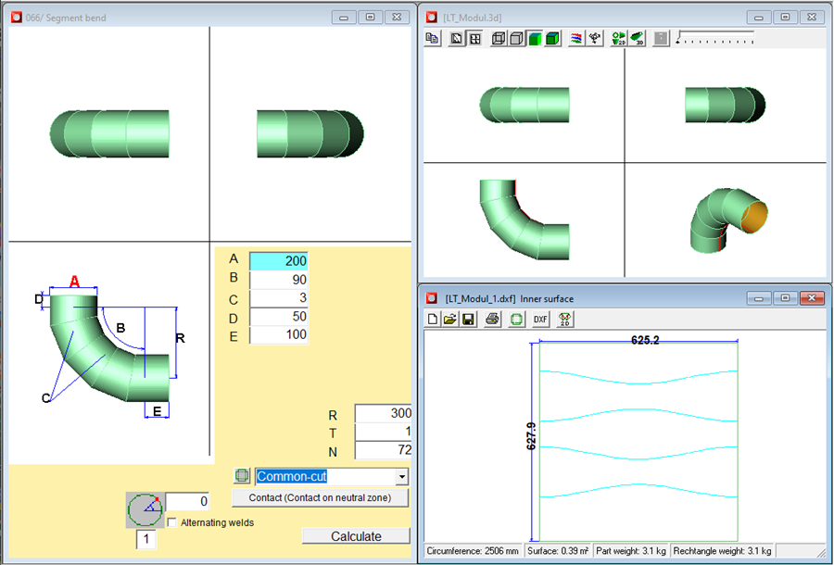Click the Surface: 0.39 m² status text
The image size is (834, 565).
558,551
